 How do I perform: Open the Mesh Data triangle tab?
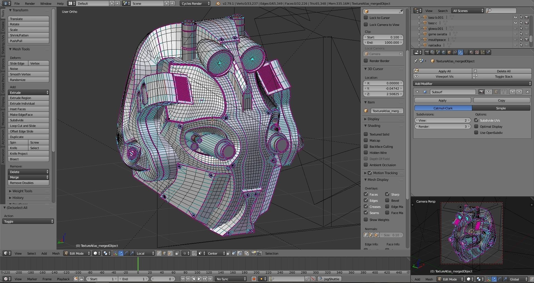(466, 52)
